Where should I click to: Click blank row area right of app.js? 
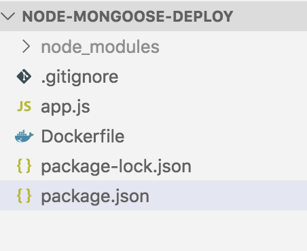[198, 107]
